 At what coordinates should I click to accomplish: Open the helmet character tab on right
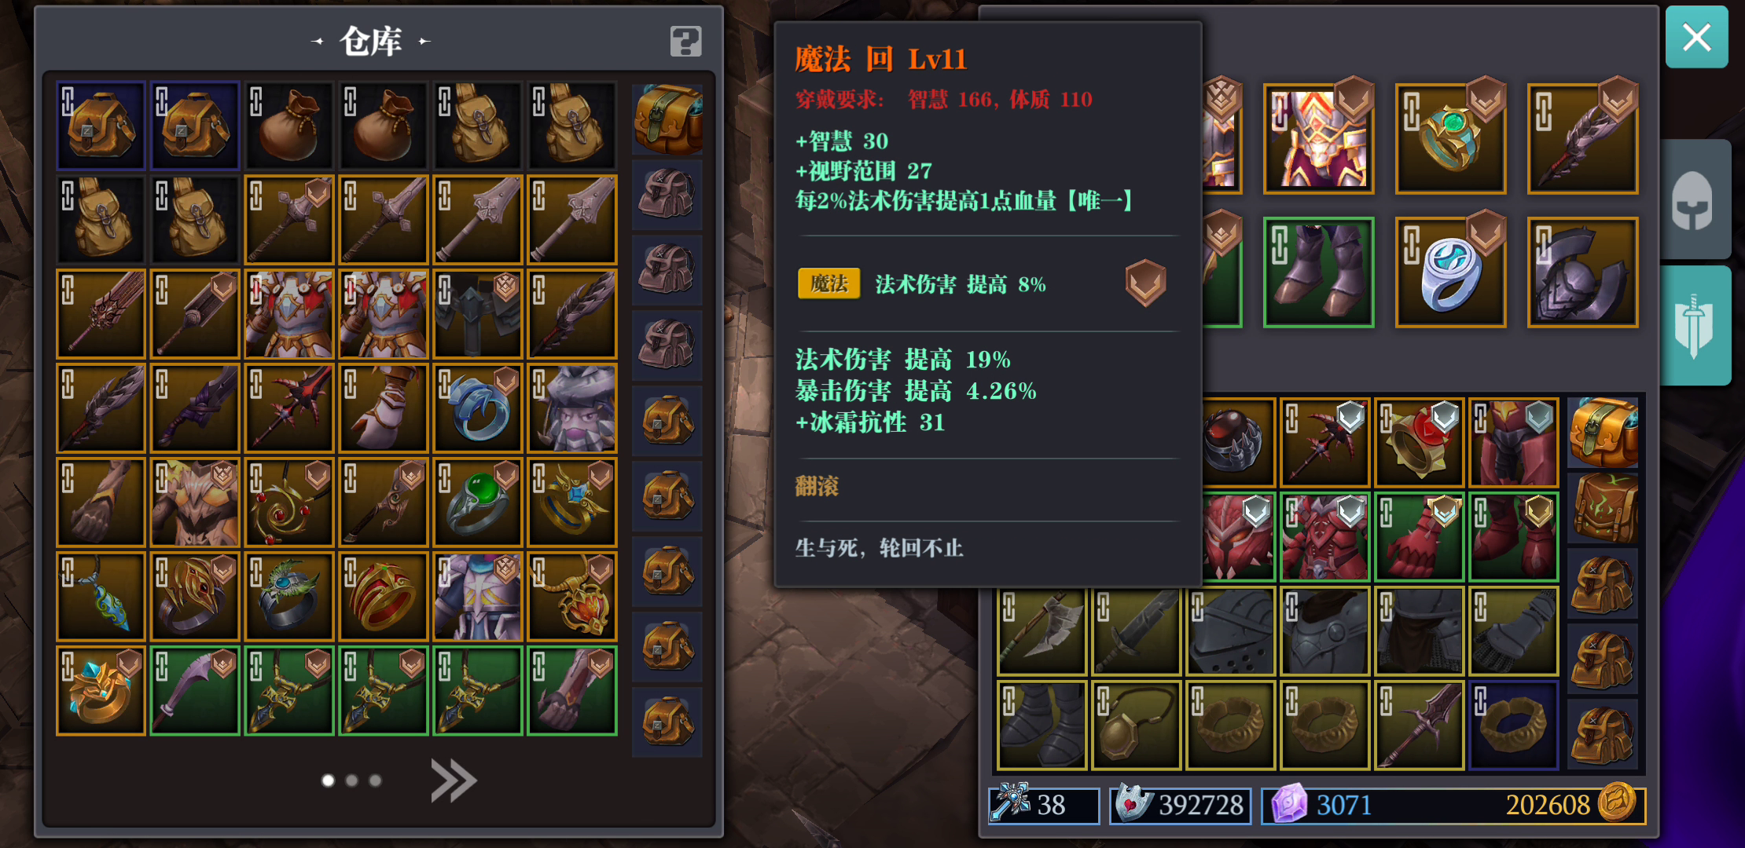coord(1695,200)
